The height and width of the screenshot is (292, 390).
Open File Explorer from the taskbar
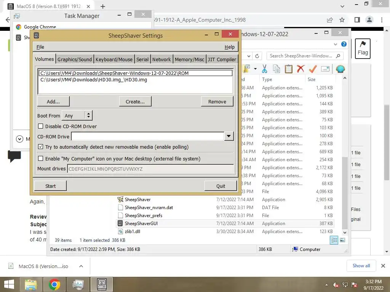(x=31, y=284)
